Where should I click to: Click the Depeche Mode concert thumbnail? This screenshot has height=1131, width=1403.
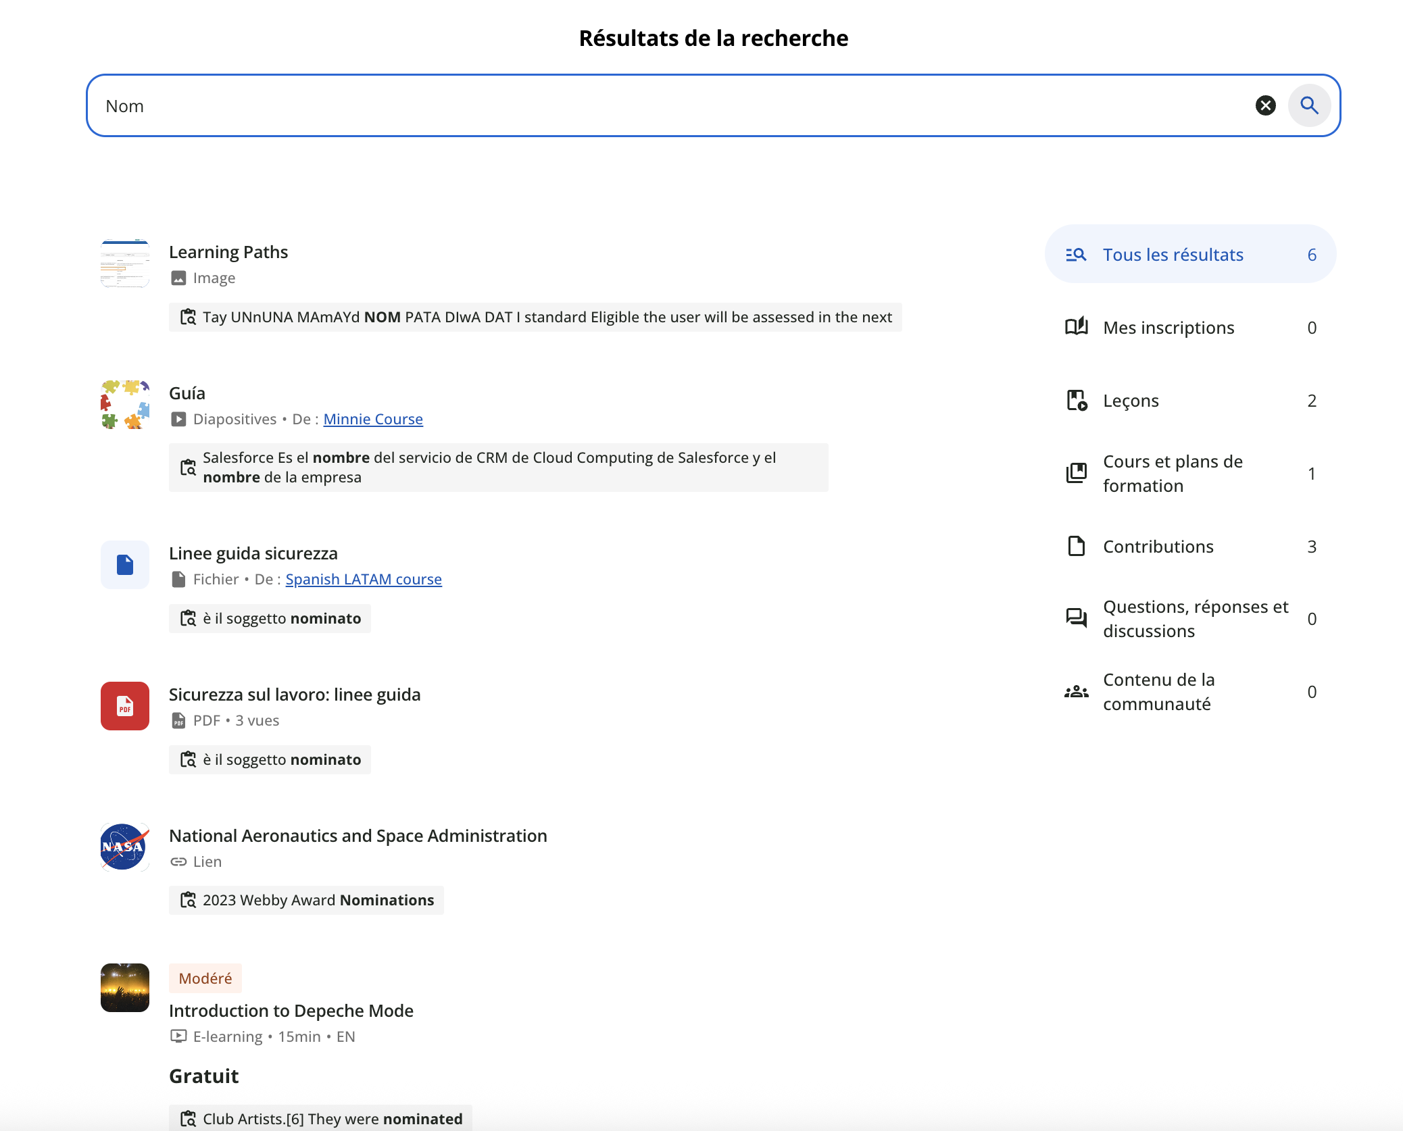[125, 988]
